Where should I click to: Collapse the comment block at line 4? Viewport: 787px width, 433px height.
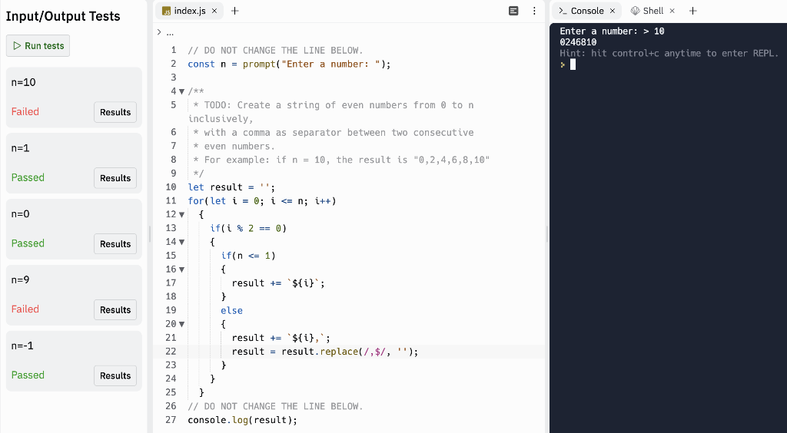[181, 91]
